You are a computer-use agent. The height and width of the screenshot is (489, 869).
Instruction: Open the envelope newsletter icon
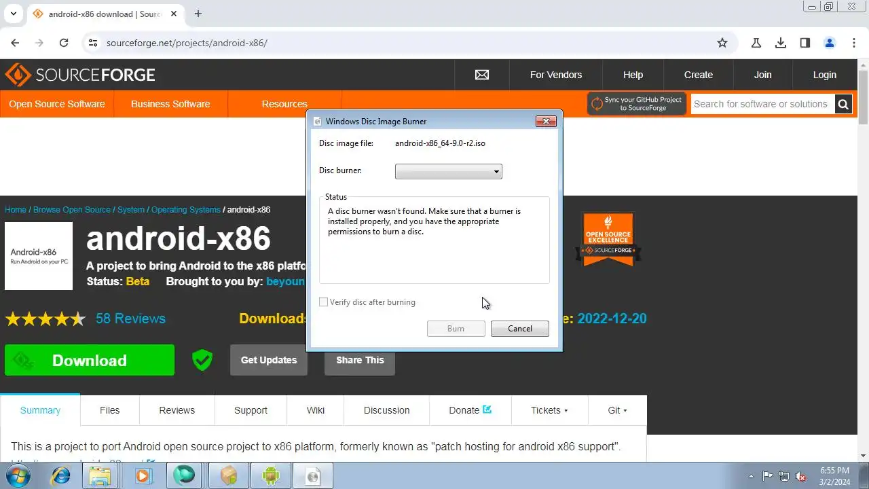coord(482,75)
